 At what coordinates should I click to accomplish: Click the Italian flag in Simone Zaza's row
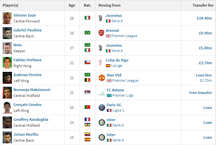pos(88,18)
